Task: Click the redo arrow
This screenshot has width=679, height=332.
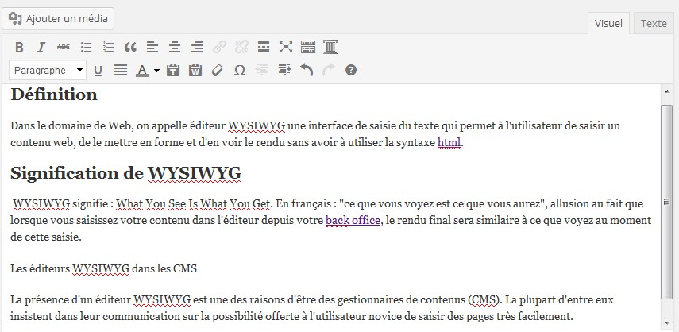Action: (x=329, y=70)
